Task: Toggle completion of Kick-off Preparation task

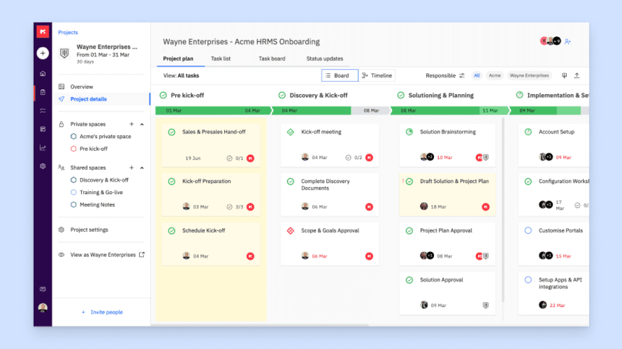Action: coord(171,181)
